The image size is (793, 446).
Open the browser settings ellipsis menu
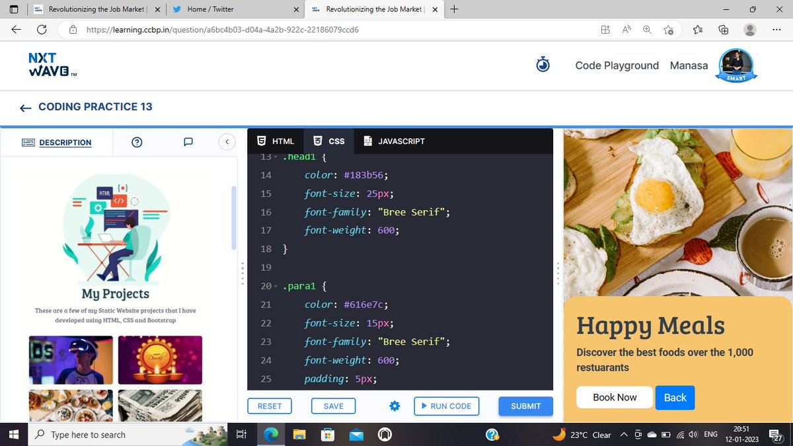[776, 30]
